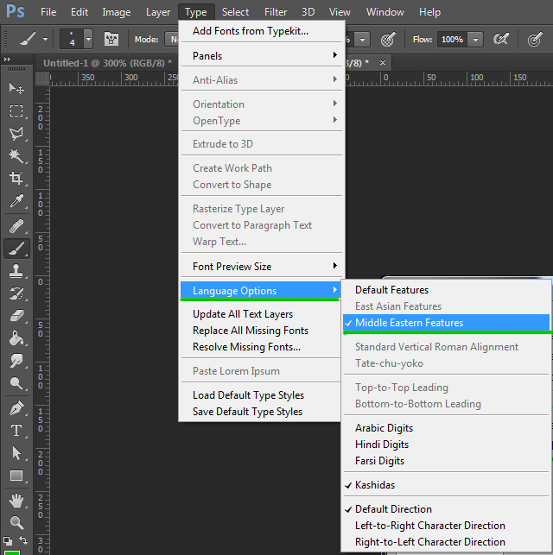The width and height of the screenshot is (553, 555).
Task: Open the Mode blending dropdown
Action: tap(171, 40)
